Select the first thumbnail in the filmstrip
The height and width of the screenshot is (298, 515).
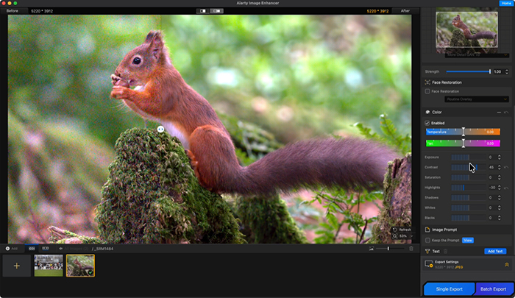pyautogui.click(x=48, y=266)
